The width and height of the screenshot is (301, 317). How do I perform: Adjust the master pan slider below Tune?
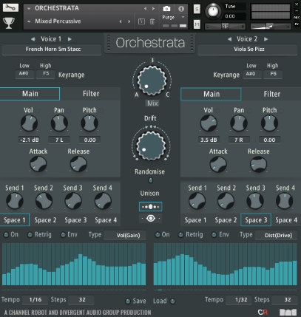225,26
